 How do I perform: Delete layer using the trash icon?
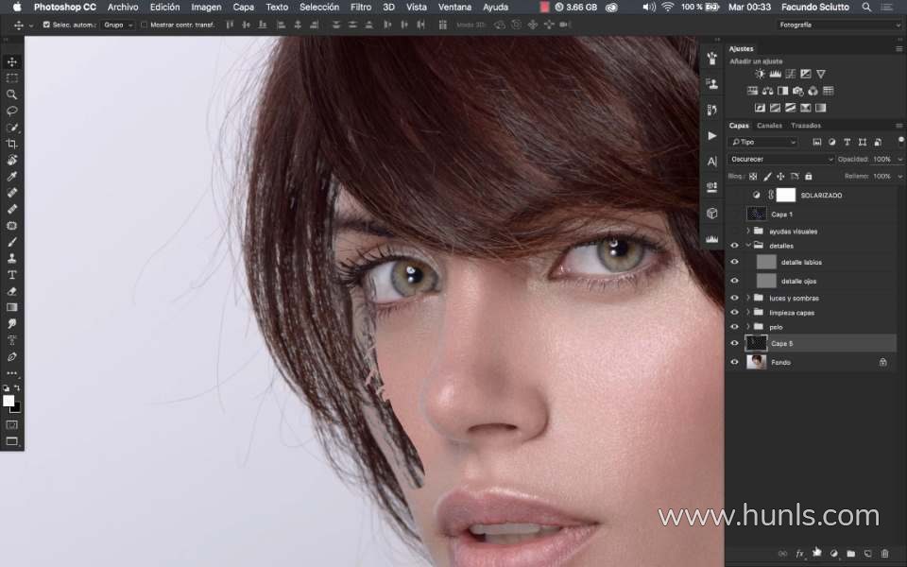pos(884,554)
